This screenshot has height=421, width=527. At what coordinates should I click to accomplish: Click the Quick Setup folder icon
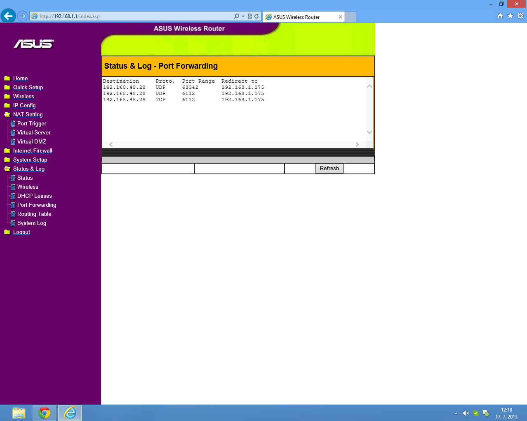point(7,87)
